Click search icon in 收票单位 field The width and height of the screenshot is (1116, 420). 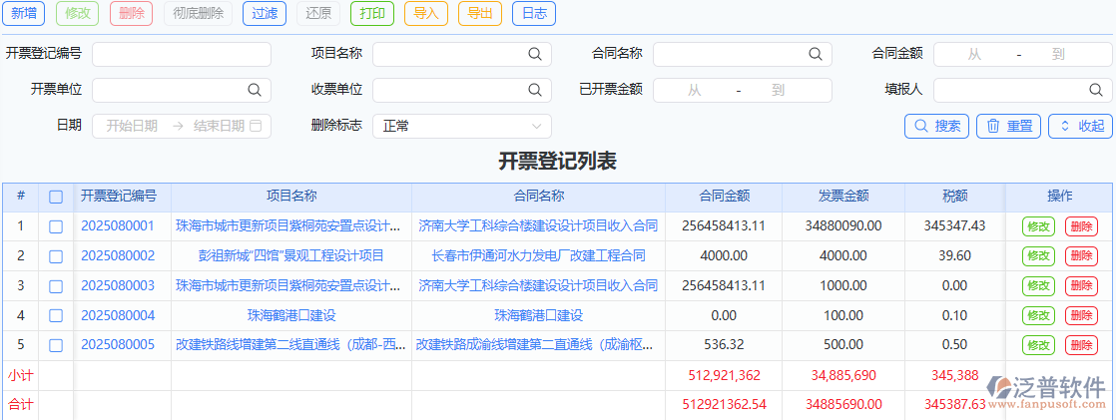pyautogui.click(x=534, y=90)
